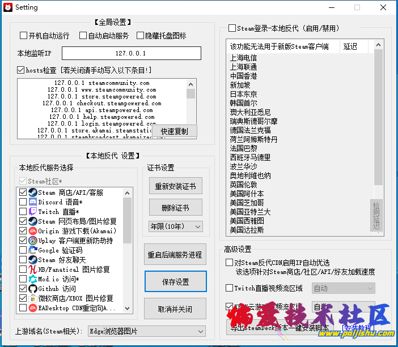The image size is (398, 347).
Task: Select 日本东京 in the server list
Action: point(243,94)
